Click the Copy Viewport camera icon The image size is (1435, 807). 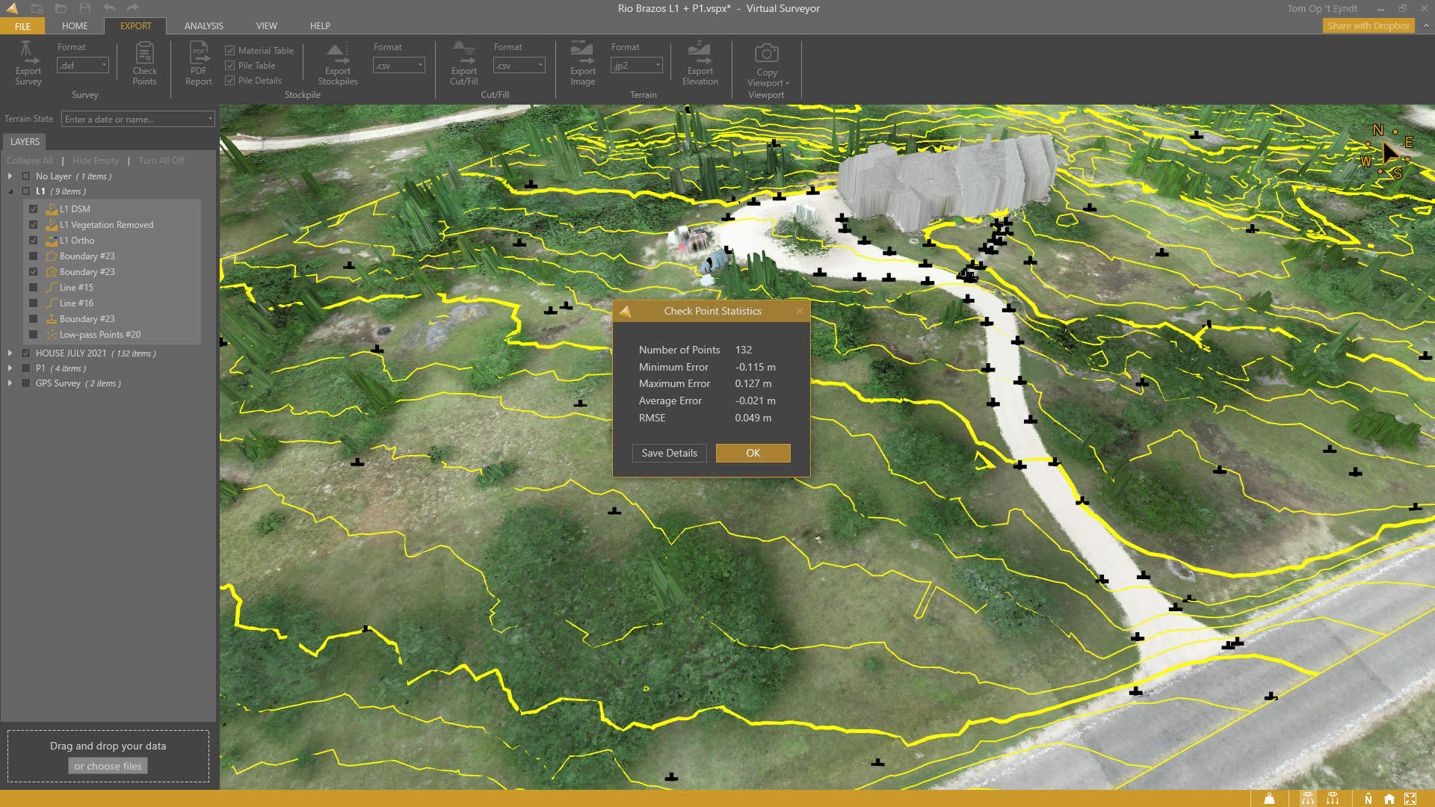pyautogui.click(x=766, y=54)
